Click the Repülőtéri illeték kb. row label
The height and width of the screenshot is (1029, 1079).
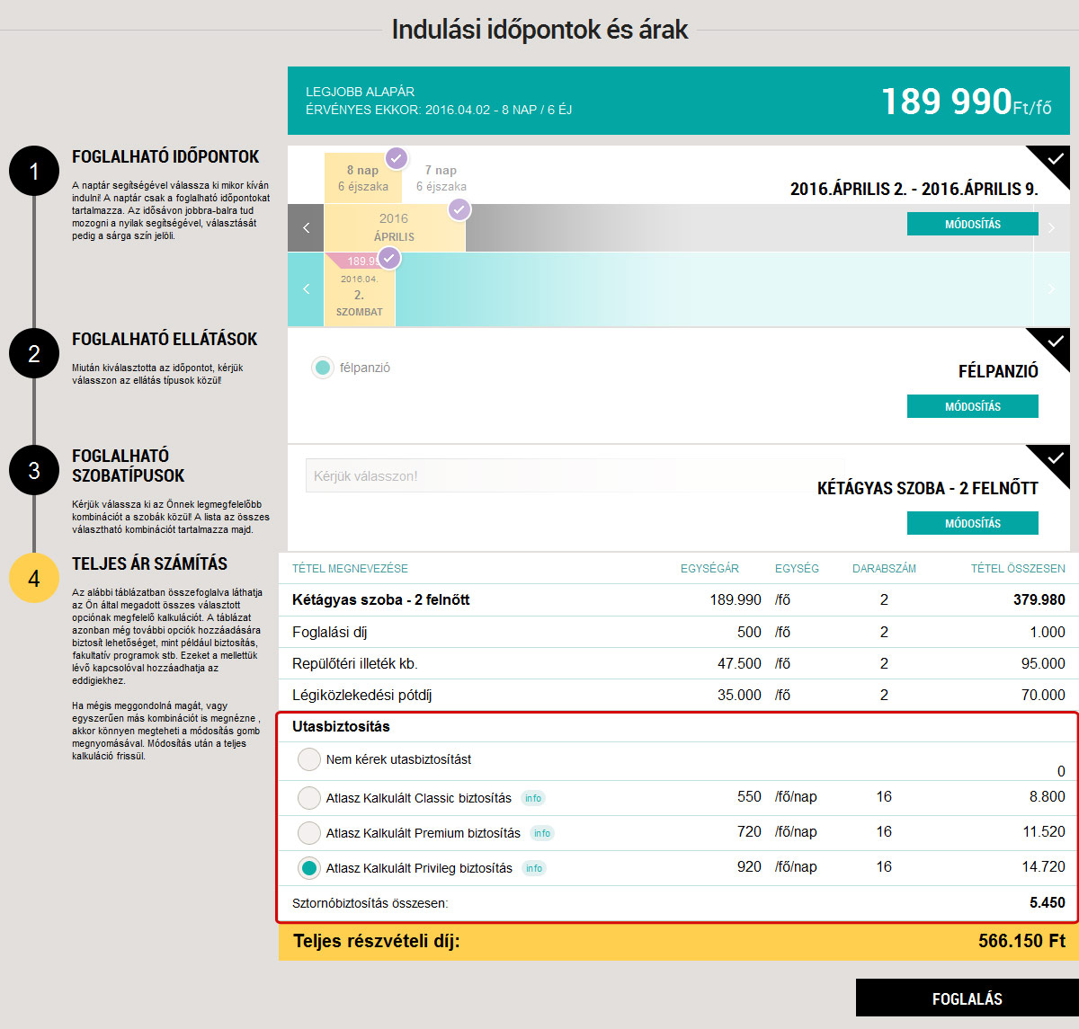[x=355, y=664]
